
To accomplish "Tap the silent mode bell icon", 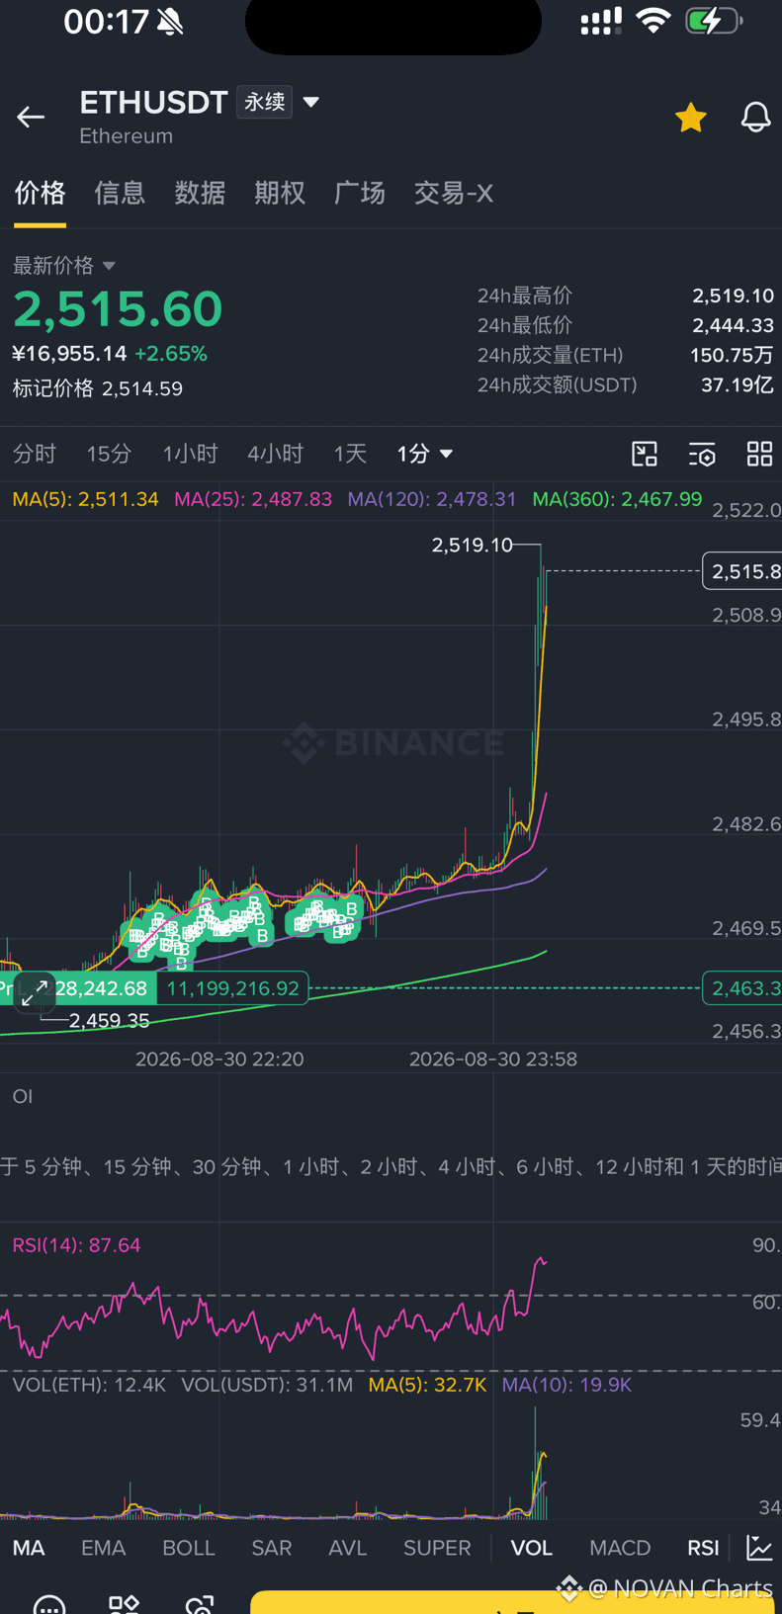I will [170, 22].
